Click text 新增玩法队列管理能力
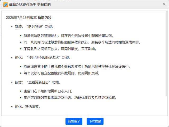 pos(41,36)
